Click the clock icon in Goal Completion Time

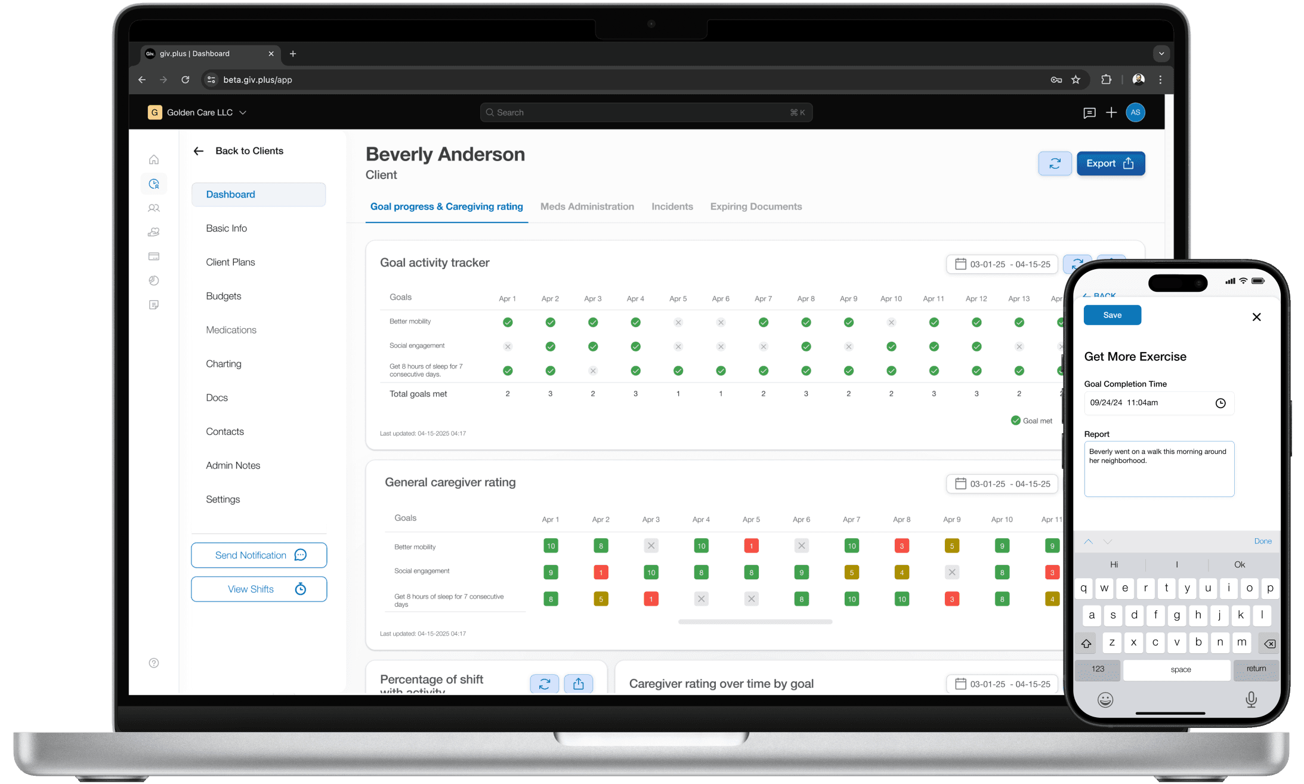pyautogui.click(x=1220, y=403)
